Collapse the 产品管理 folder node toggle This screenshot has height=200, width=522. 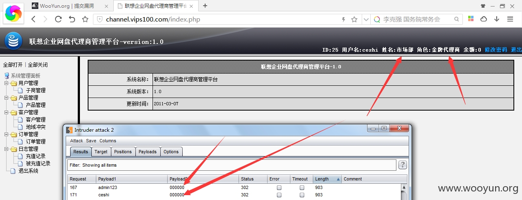point(7,98)
